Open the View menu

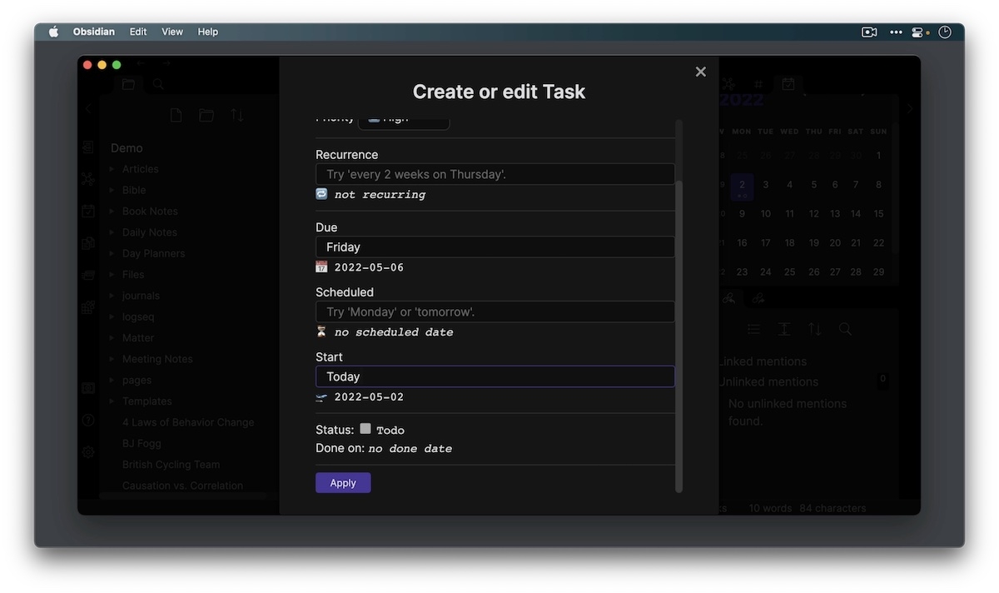(x=171, y=31)
